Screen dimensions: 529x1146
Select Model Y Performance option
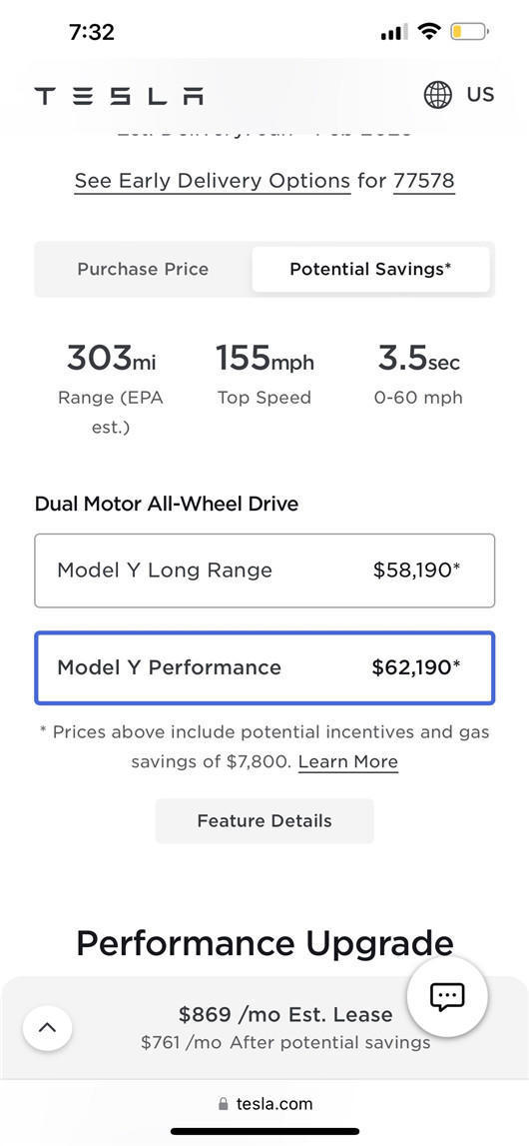(x=264, y=668)
